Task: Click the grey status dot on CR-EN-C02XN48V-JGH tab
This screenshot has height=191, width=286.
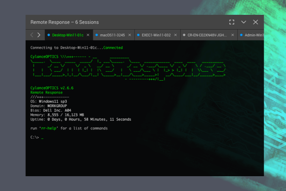Action: [x=184, y=35]
